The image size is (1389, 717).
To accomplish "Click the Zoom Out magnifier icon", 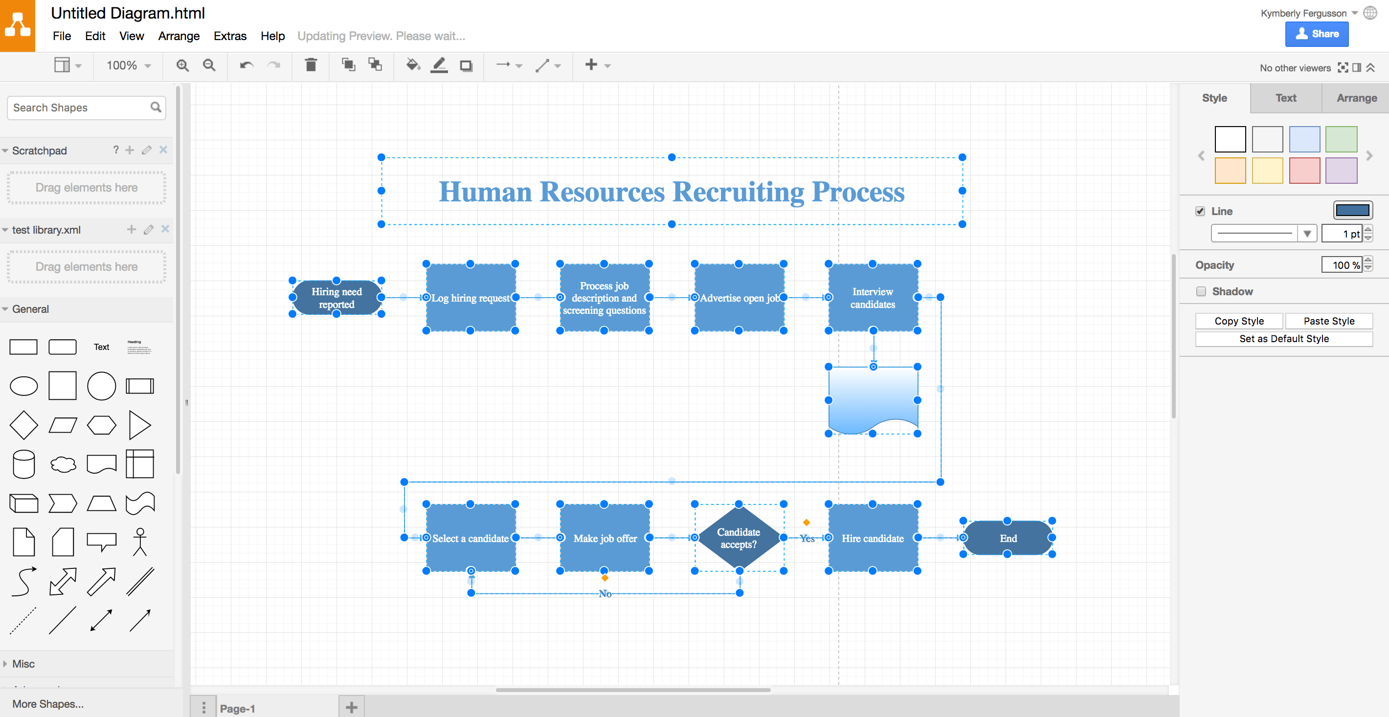I will point(209,65).
